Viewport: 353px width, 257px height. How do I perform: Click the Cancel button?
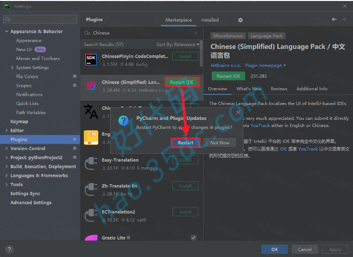(x=305, y=249)
